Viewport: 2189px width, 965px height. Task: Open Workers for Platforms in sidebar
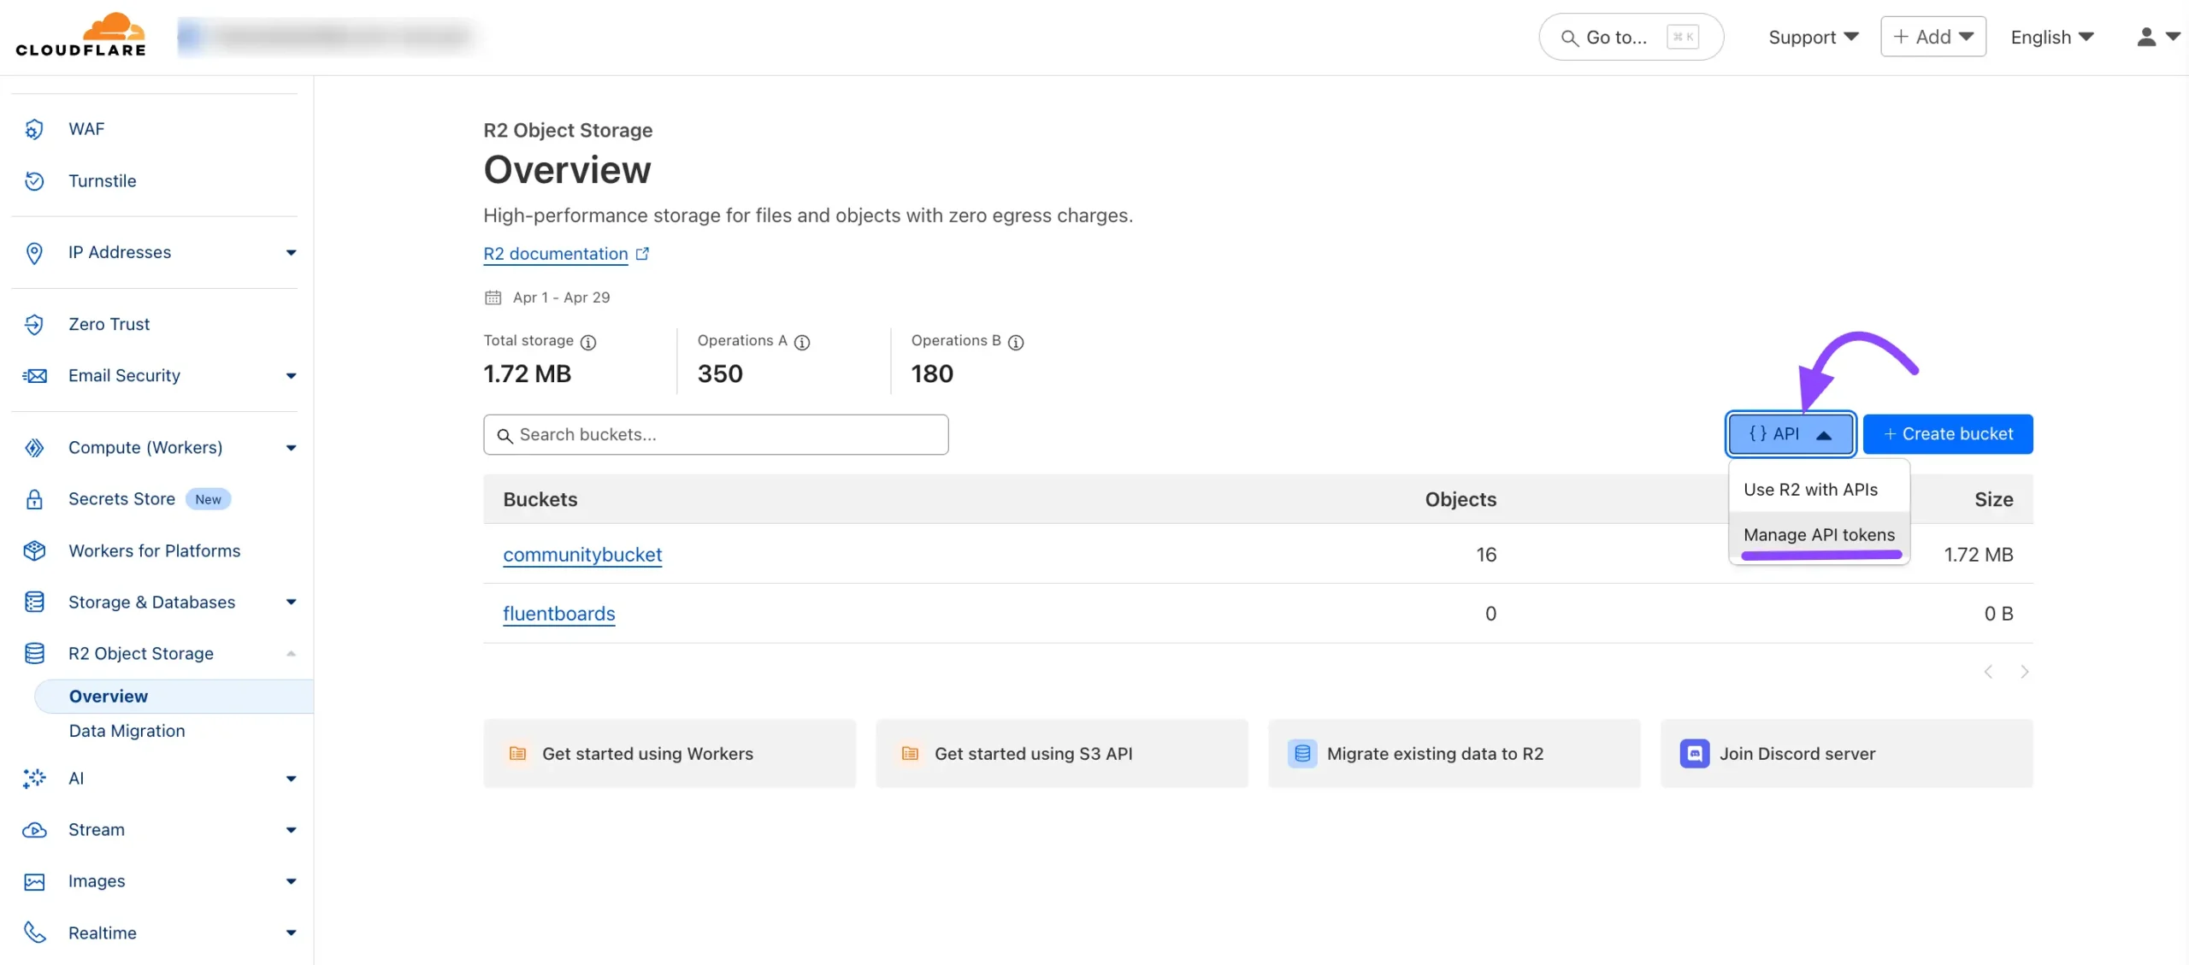click(155, 551)
